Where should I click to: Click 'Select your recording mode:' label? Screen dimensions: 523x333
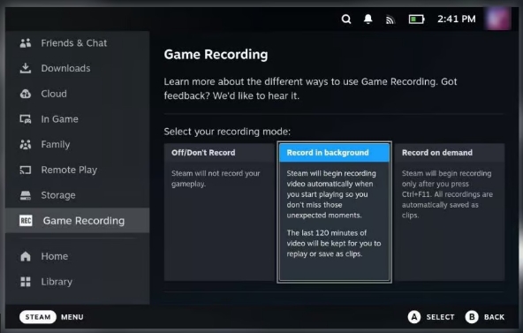227,132
